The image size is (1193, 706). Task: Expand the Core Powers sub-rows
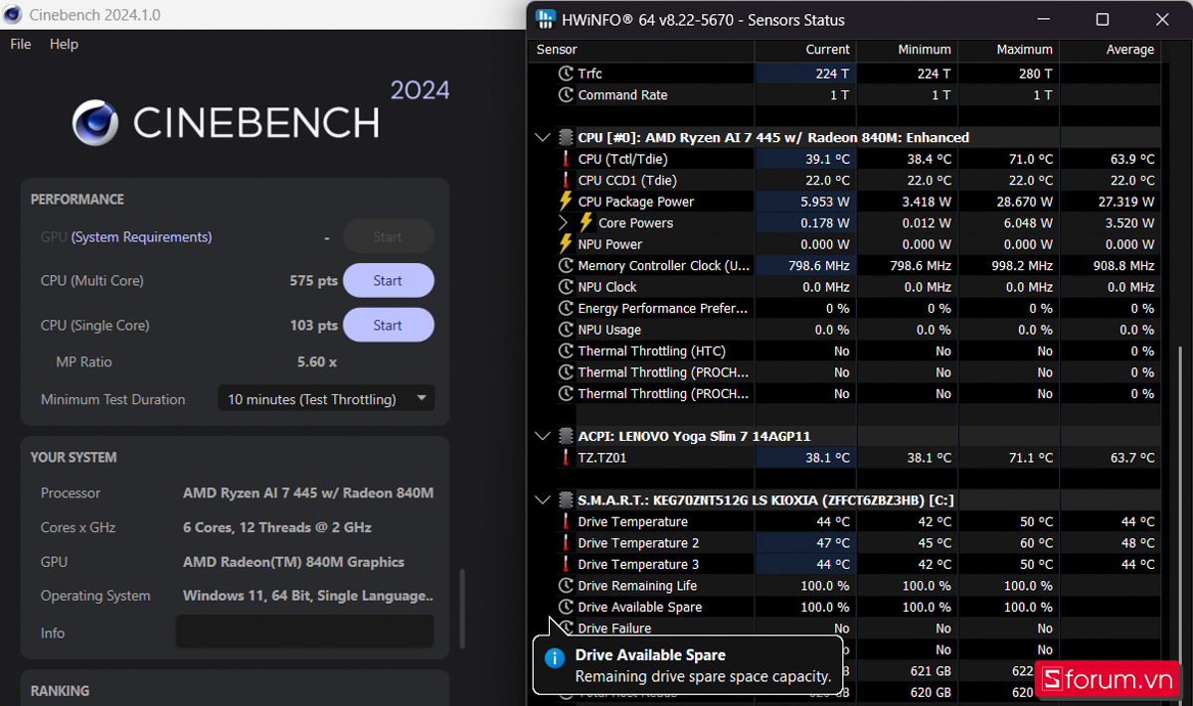[565, 223]
